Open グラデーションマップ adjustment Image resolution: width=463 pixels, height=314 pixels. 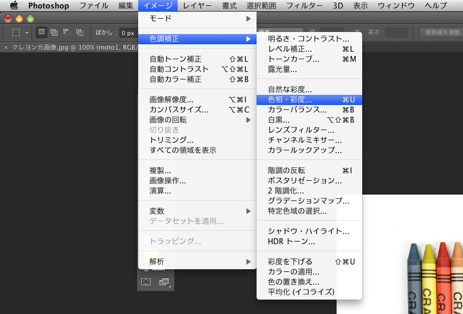[309, 200]
